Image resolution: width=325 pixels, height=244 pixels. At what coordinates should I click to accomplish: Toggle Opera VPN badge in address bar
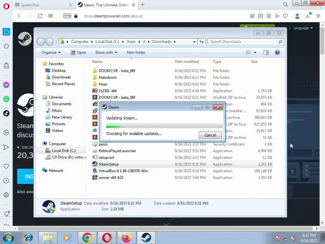click(x=67, y=16)
